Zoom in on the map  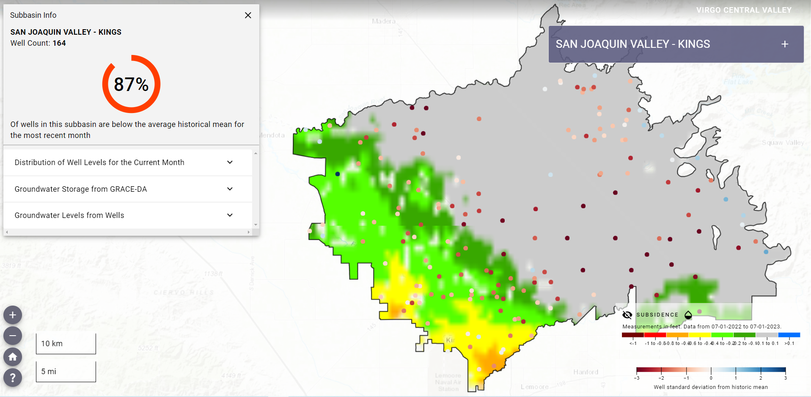coord(13,315)
